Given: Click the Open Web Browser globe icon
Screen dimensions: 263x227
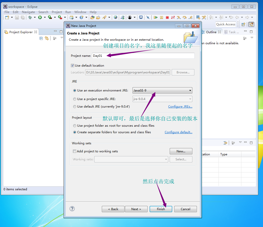Looking at the screenshot, I should click(115, 17).
